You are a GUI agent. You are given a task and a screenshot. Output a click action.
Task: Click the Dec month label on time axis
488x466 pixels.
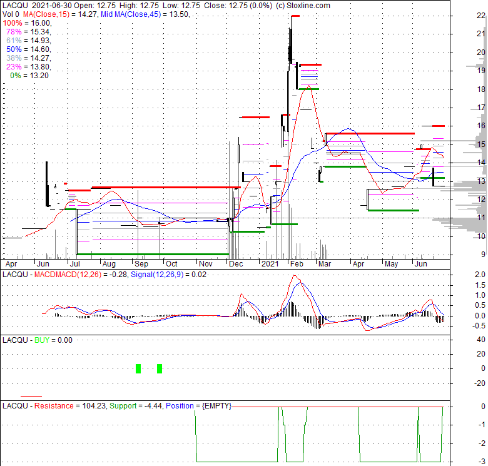236,264
